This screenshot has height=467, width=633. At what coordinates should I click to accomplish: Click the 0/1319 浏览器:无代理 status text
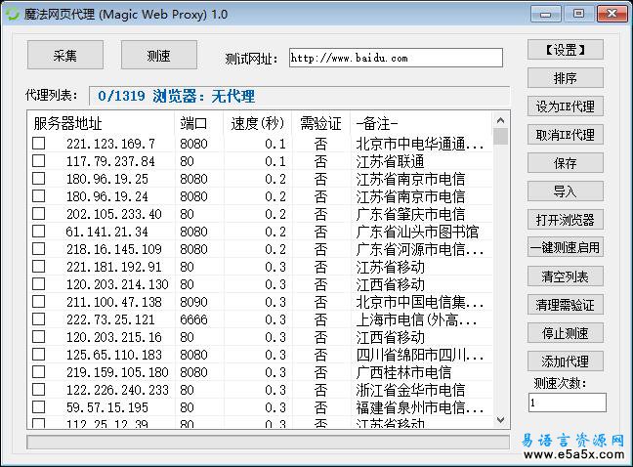tap(177, 96)
